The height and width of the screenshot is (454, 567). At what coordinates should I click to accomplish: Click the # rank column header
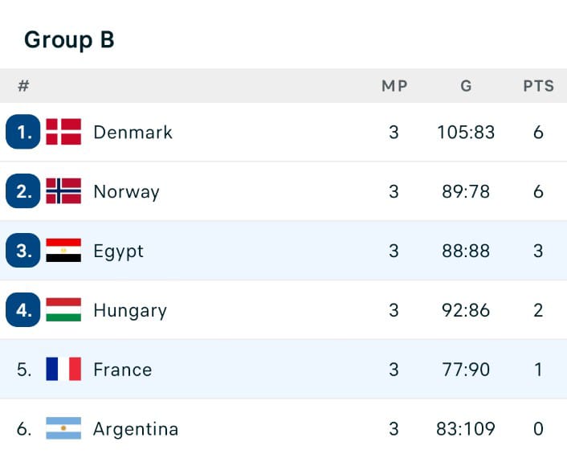[23, 86]
